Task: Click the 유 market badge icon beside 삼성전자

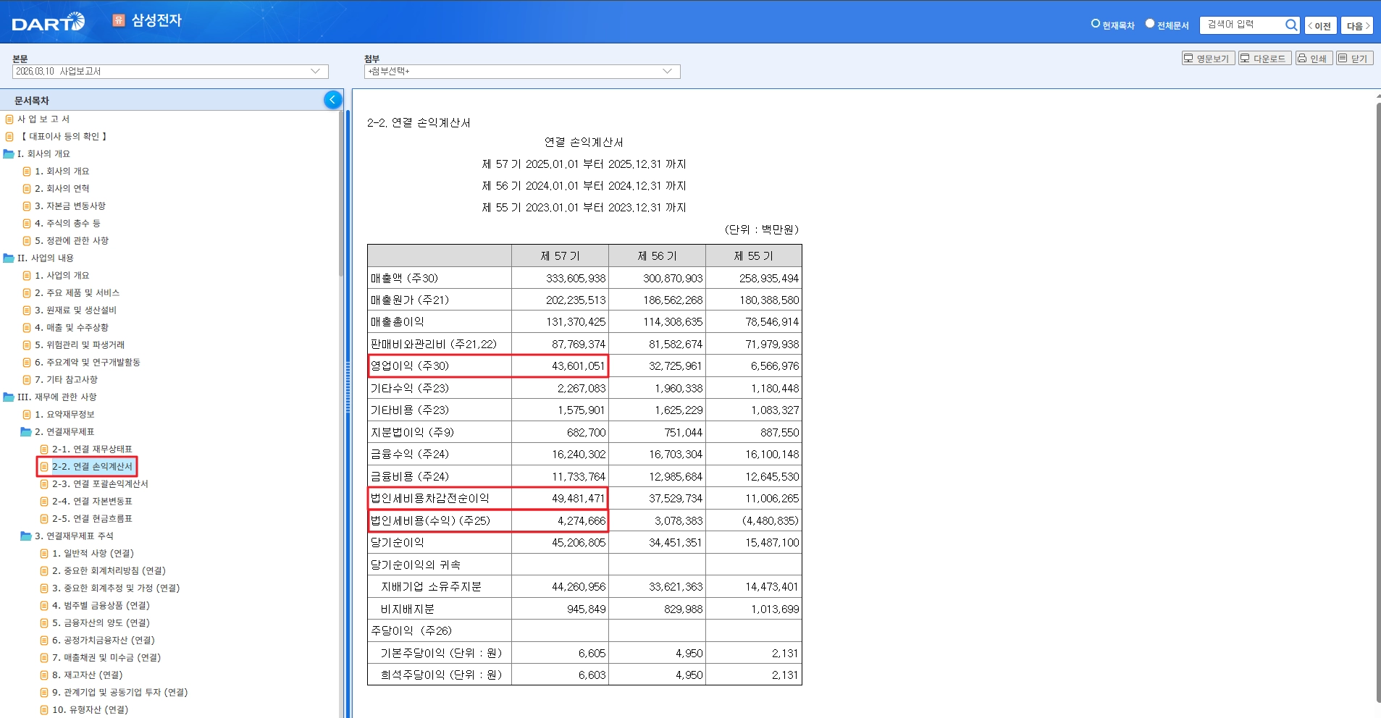Action: (119, 20)
